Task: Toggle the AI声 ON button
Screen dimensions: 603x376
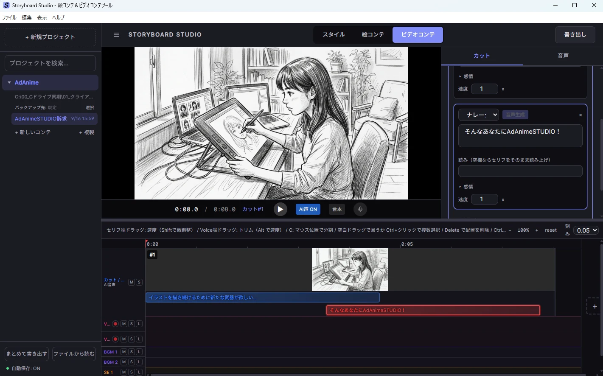Action: tap(308, 209)
